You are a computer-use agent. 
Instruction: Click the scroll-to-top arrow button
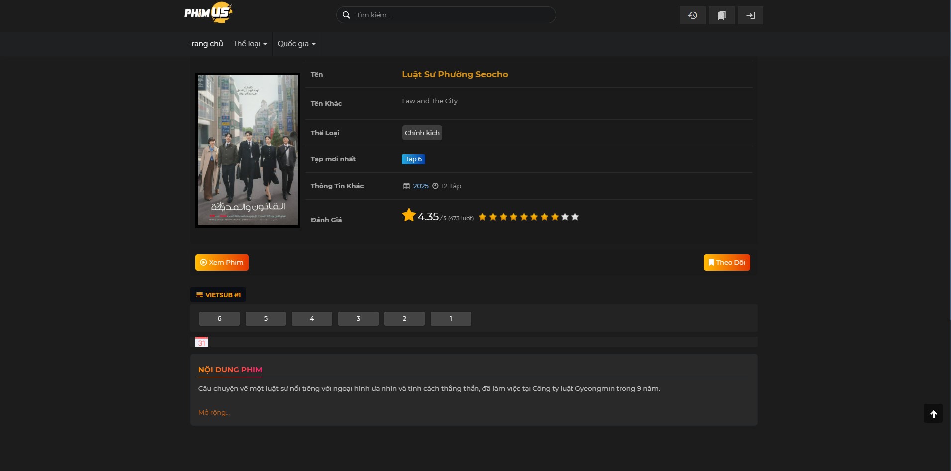coord(933,413)
